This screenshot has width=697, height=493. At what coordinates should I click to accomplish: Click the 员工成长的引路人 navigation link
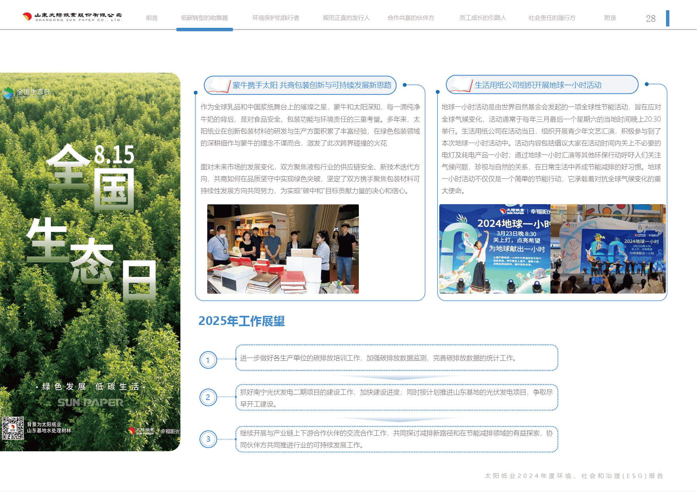482,18
